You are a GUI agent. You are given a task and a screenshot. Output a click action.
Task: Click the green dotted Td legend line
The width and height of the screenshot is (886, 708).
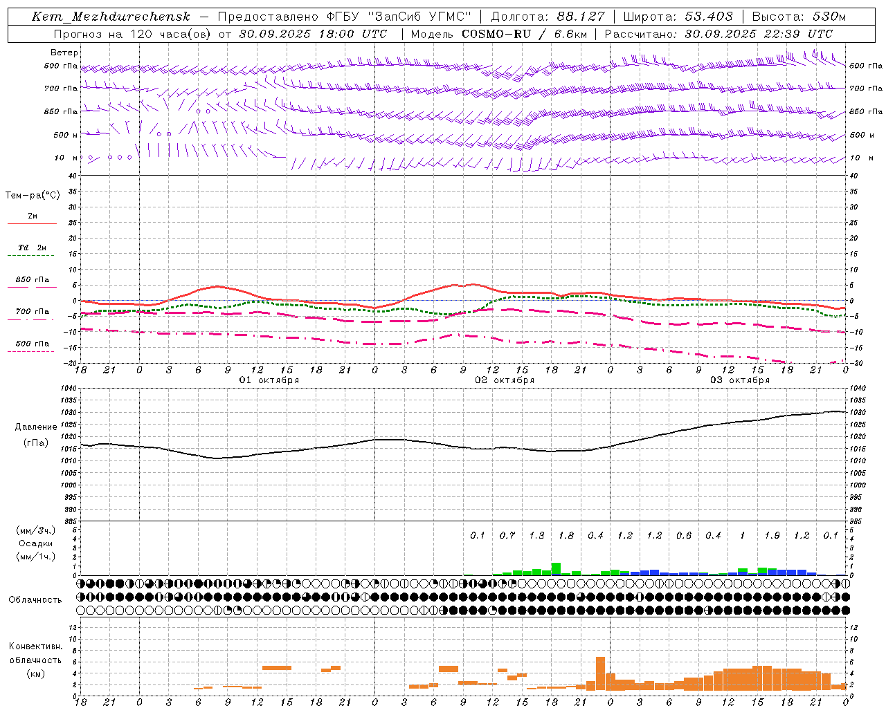tap(30, 256)
